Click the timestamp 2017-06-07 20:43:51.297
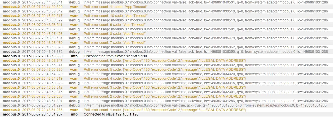The width and height of the screenshot is (333, 117). (x=42, y=105)
